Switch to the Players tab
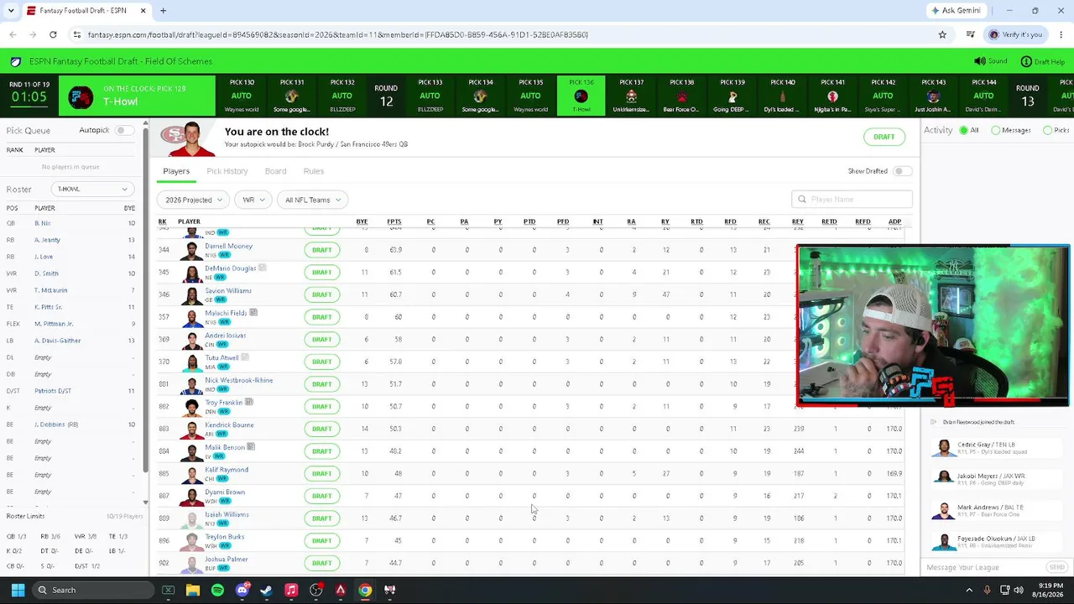 click(176, 171)
